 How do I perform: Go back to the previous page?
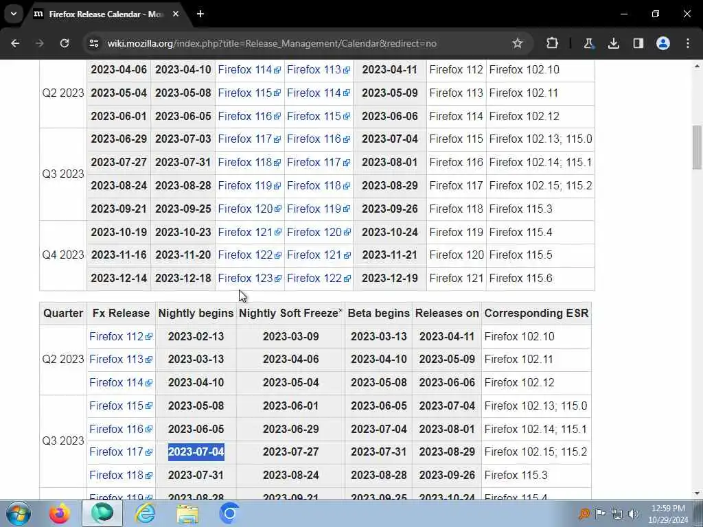15,43
